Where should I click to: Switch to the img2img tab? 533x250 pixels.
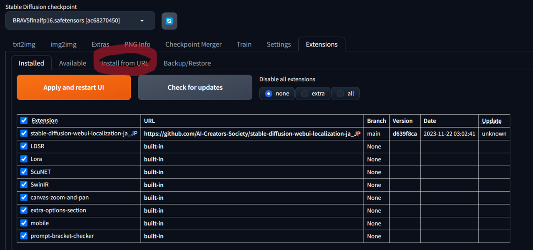click(x=63, y=44)
